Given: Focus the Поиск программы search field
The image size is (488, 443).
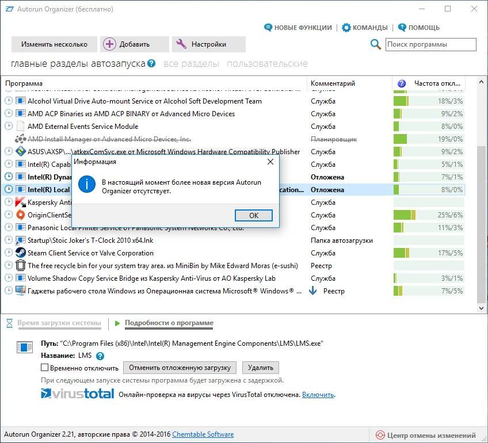Looking at the screenshot, I should 430,44.
